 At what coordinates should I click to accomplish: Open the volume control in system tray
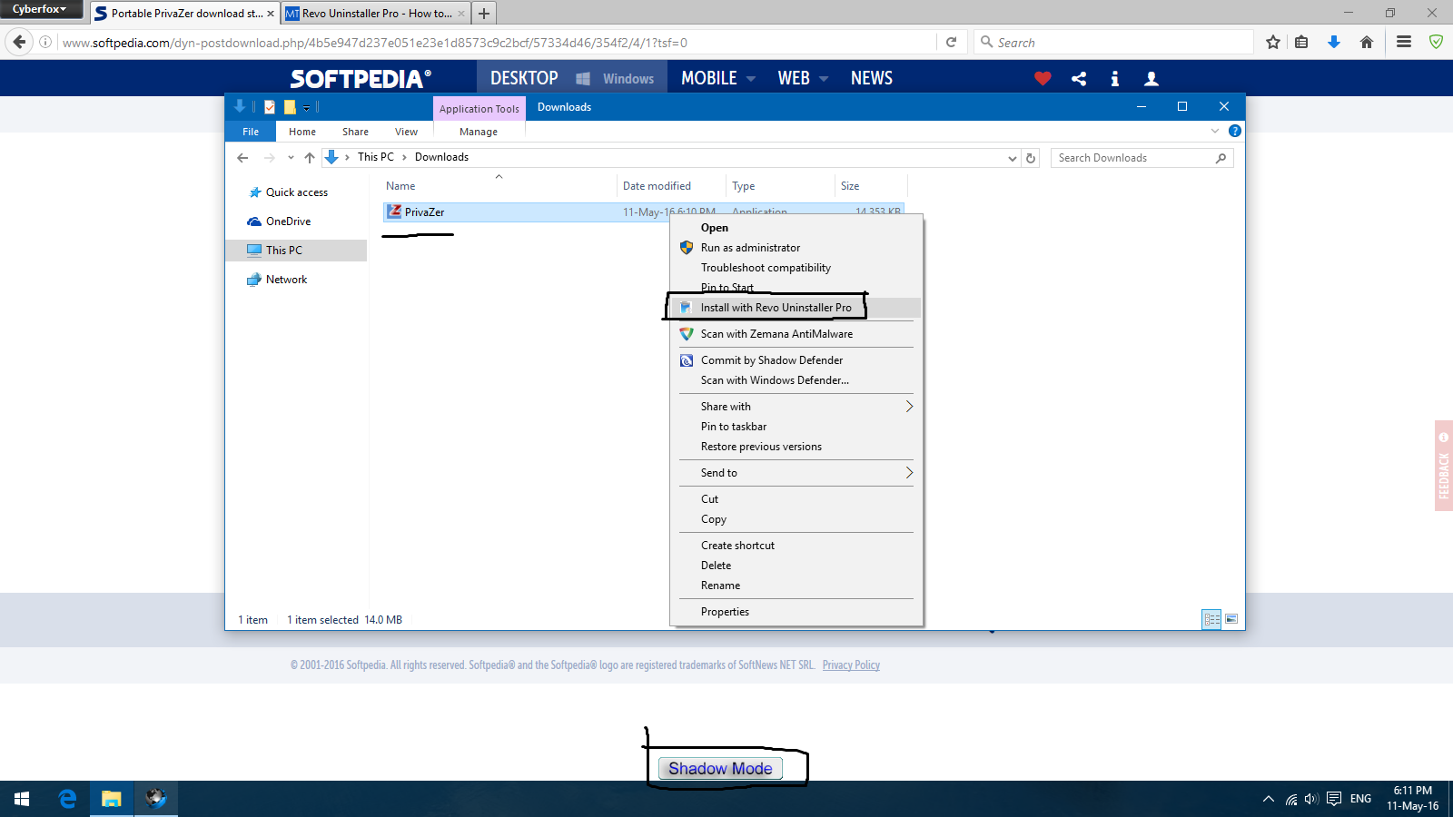coord(1311,799)
